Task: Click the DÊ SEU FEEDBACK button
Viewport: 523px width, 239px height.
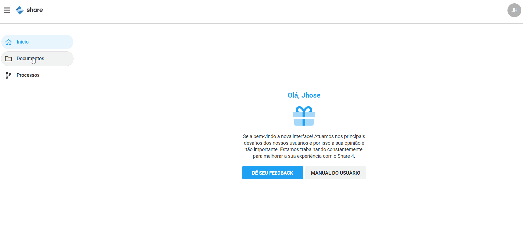Action: tap(272, 173)
